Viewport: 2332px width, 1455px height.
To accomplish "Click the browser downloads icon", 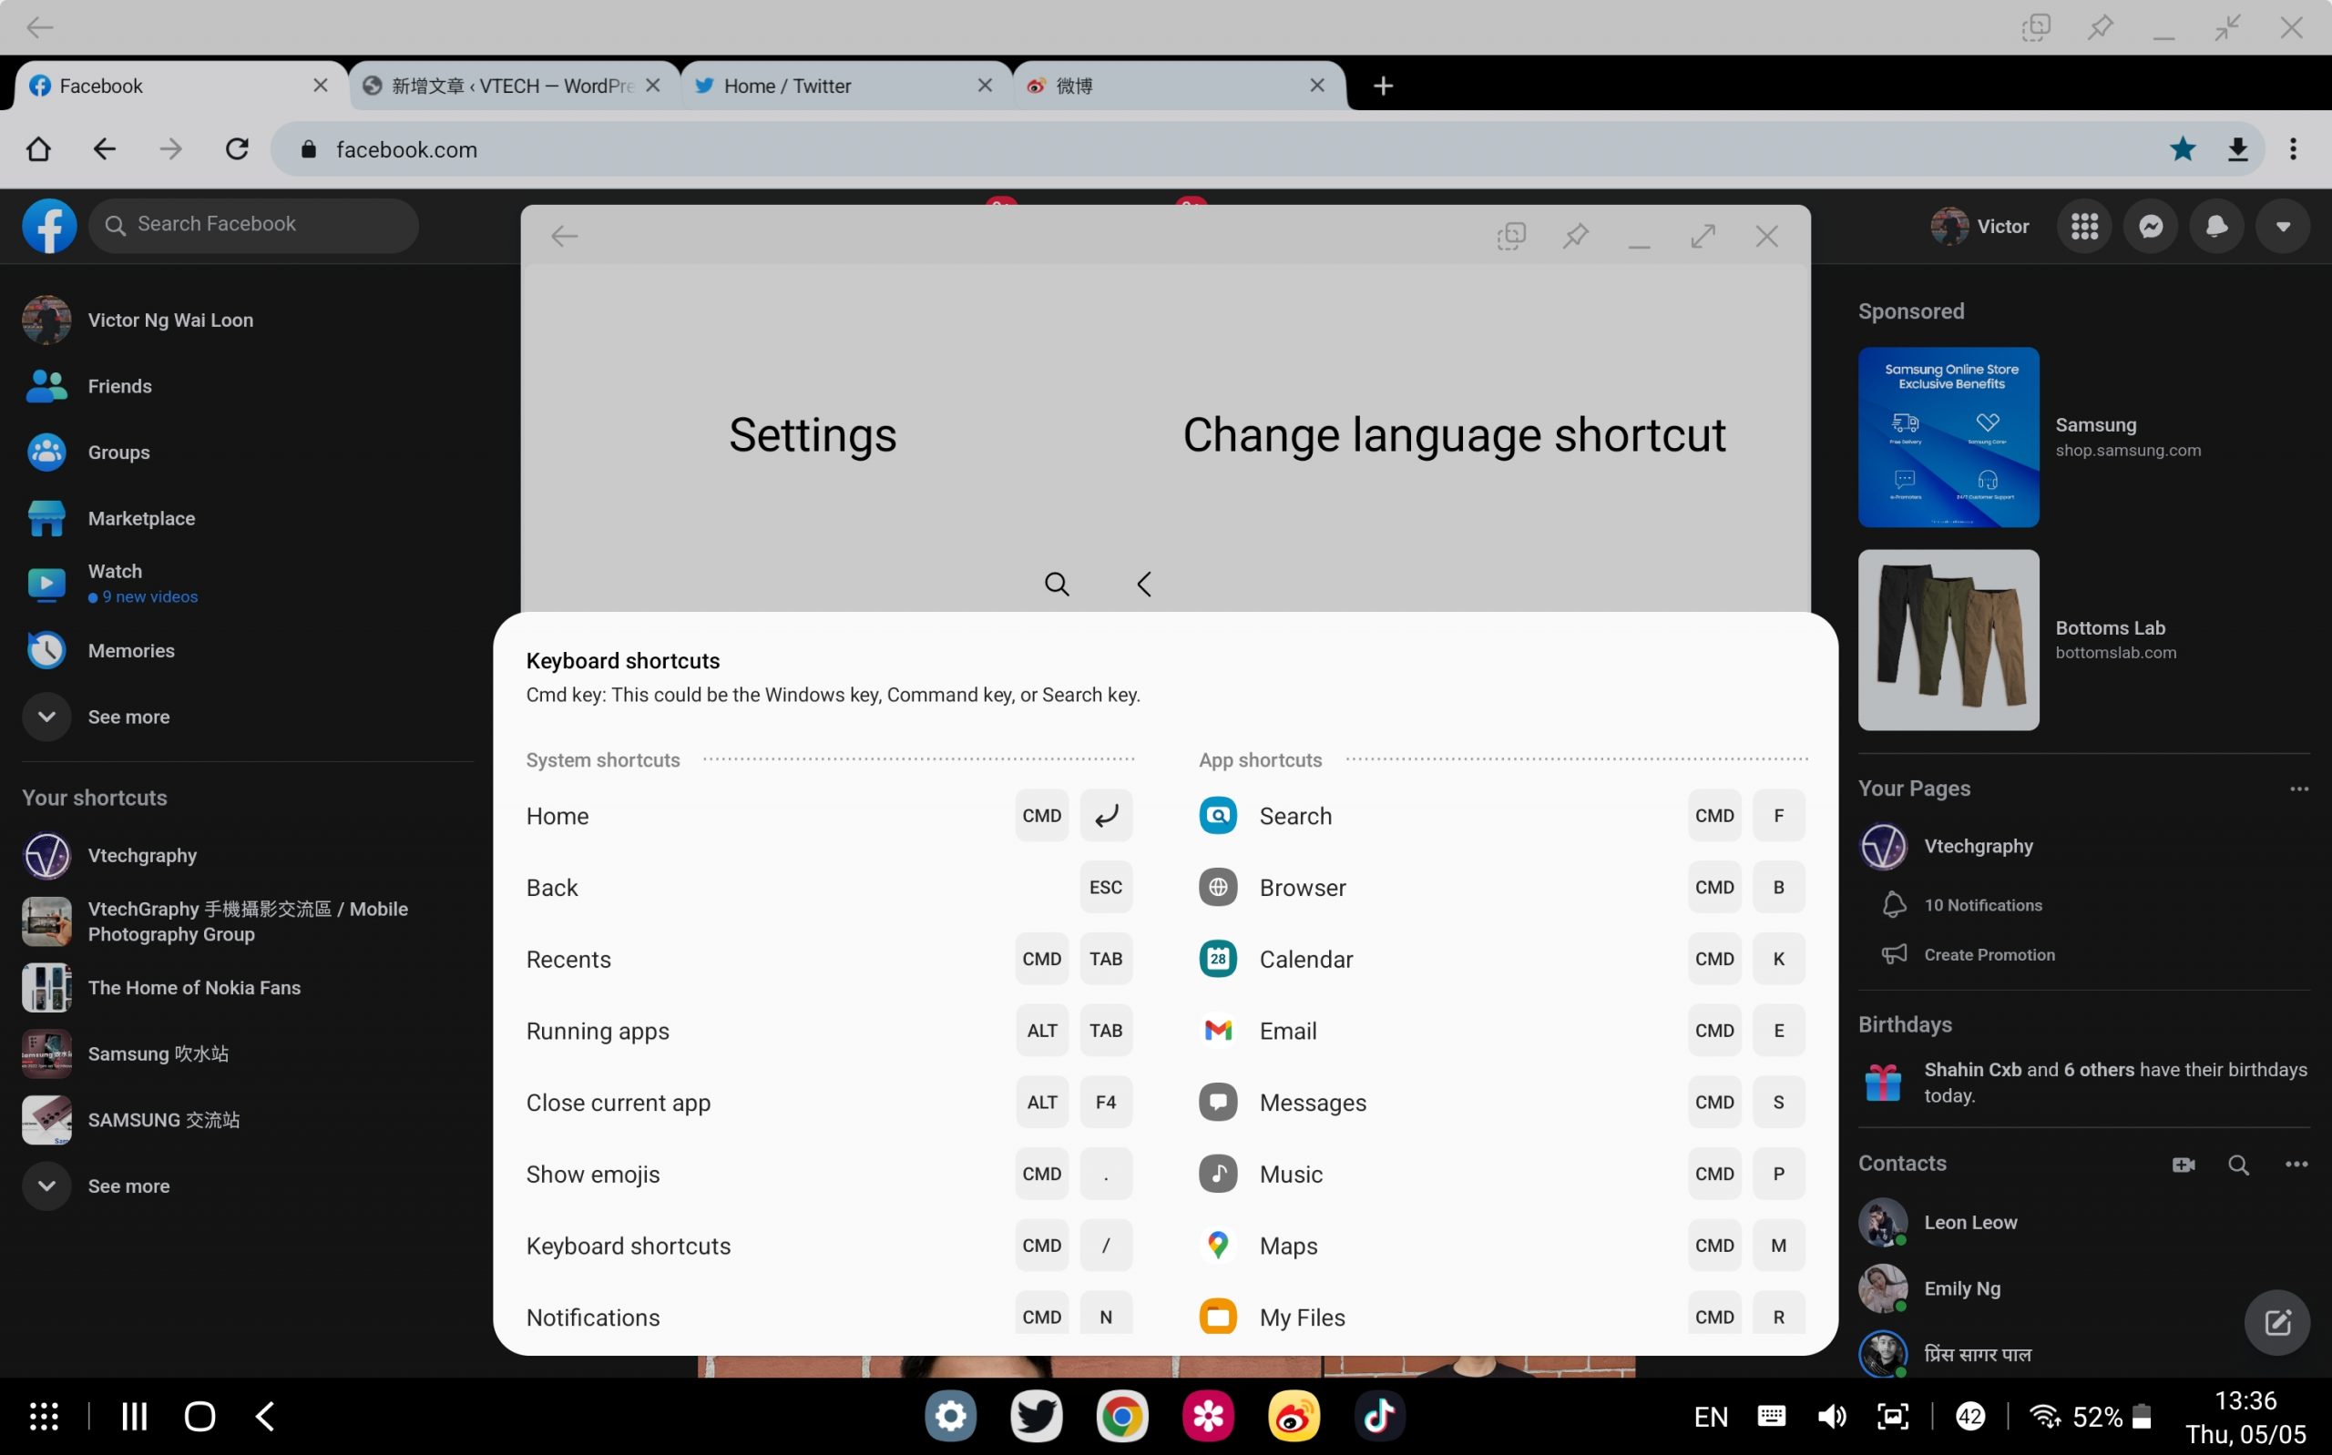I will point(2237,149).
